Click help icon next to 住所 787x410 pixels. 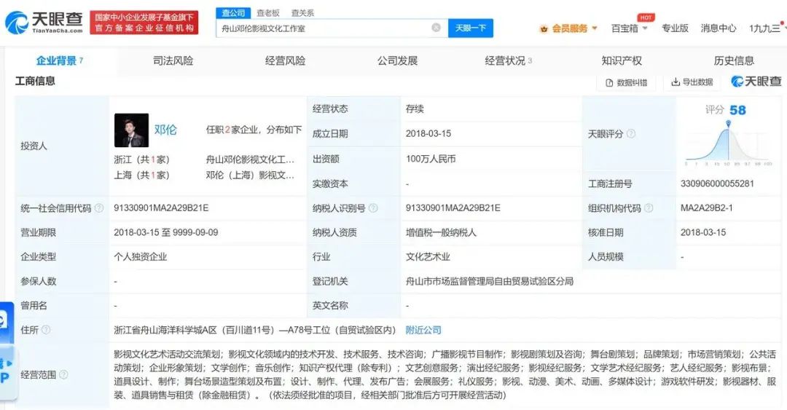pos(47,330)
